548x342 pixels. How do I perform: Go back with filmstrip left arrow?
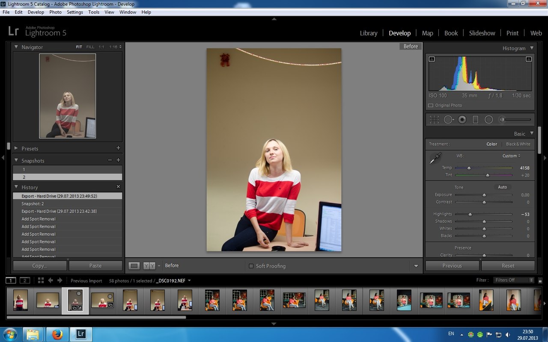[51, 280]
